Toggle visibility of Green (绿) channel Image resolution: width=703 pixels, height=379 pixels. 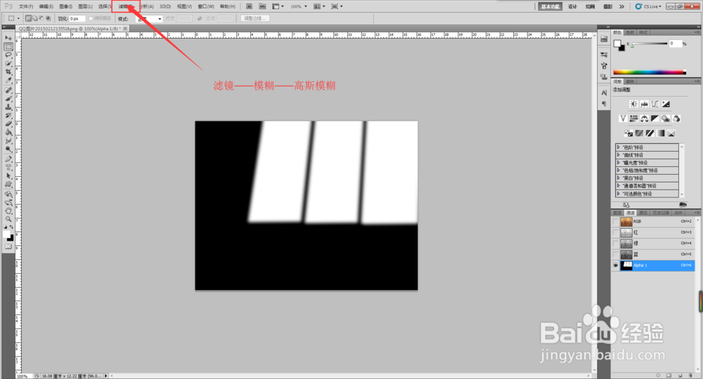(x=616, y=244)
